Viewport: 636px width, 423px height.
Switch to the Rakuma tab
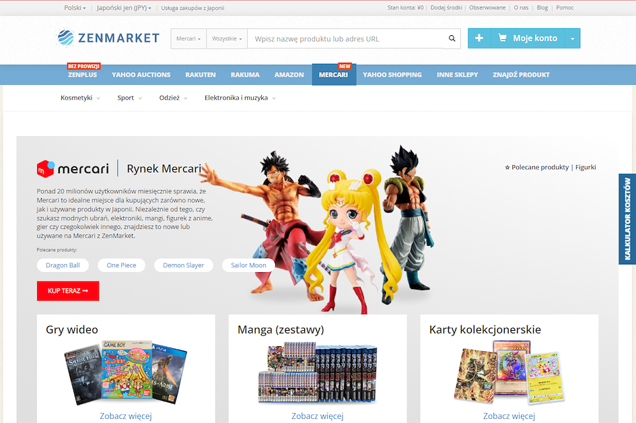(x=245, y=75)
